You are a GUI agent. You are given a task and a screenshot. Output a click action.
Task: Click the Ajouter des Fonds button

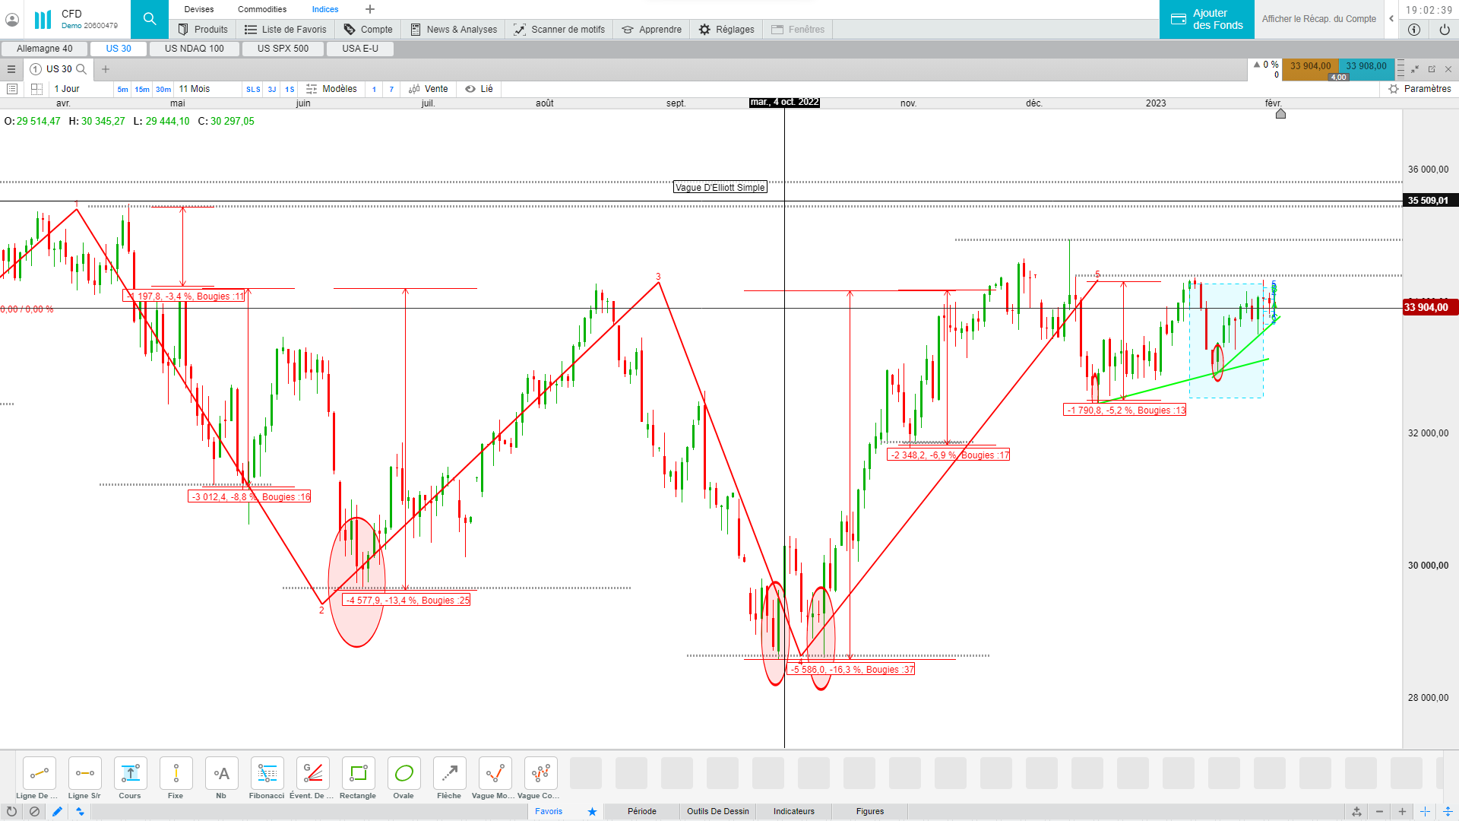tap(1207, 19)
